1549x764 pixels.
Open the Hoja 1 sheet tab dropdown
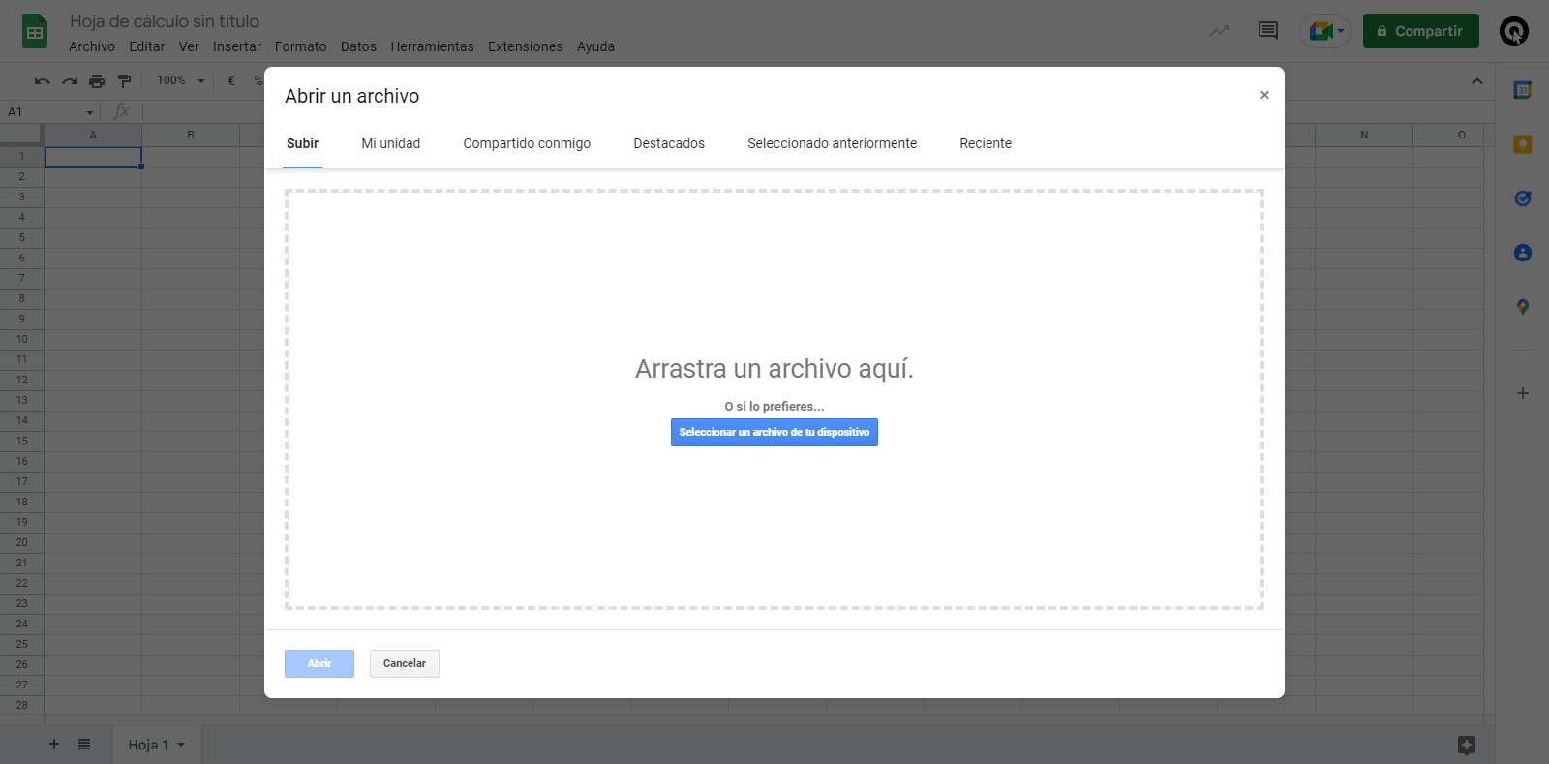[181, 745]
